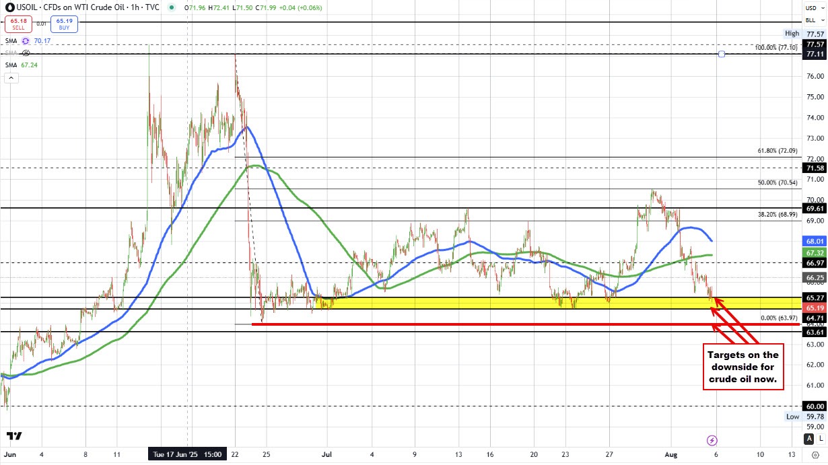
Task: Select the blue SMA 70.17 legend value
Action: (42, 41)
